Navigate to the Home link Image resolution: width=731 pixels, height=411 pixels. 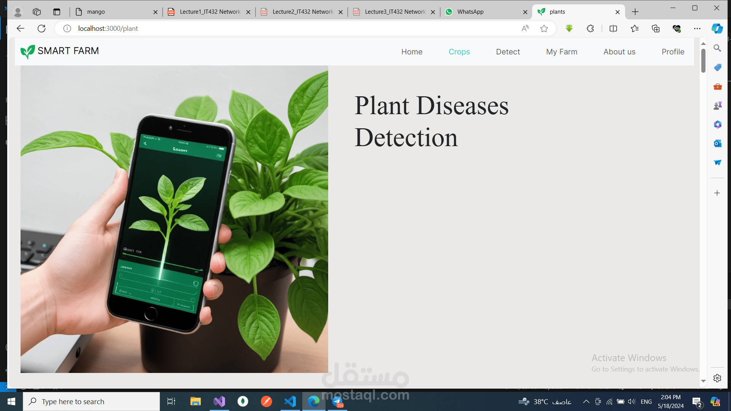[412, 52]
